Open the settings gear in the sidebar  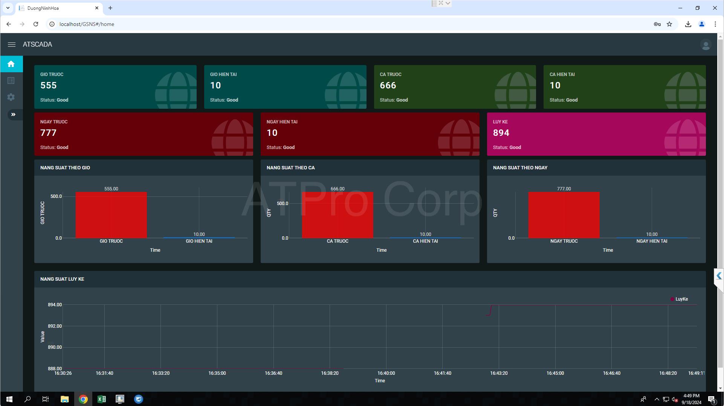(11, 97)
